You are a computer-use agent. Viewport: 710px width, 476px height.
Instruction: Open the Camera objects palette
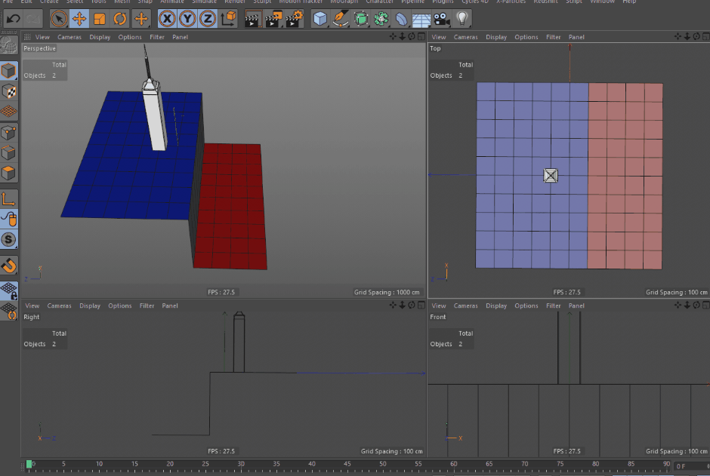[442, 19]
